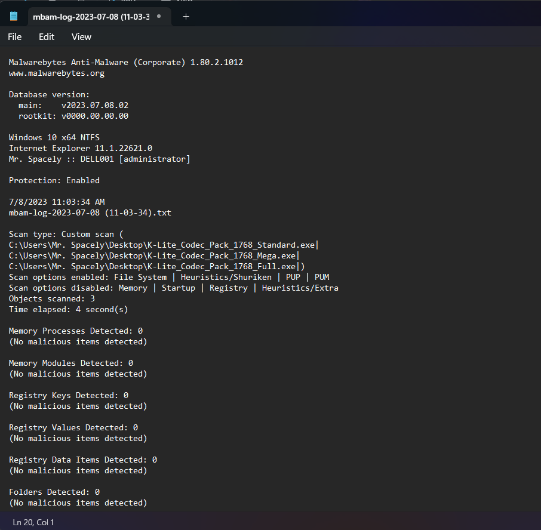The image size is (541, 530).
Task: Click the 'Memory Processes Detected: 0' line
Action: [x=76, y=331]
